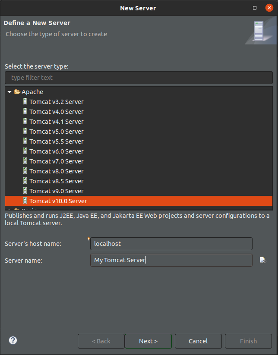Click server icon beside Tomcat v8.0

tap(25, 171)
